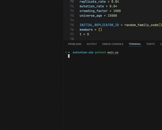Screen dimensions: 162x130
Task: Click the empty list brackets on line 76
Action: click(x=100, y=30)
